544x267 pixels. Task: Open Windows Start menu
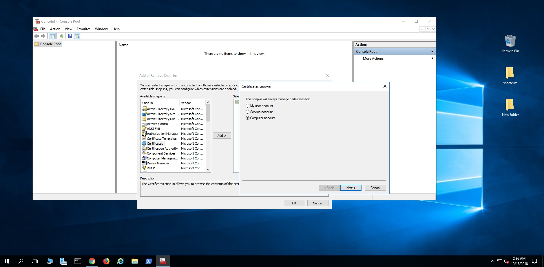7,261
